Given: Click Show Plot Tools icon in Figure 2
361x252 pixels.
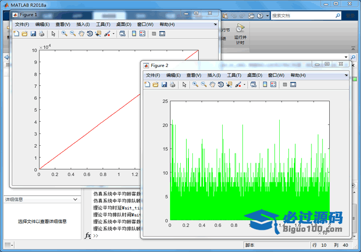Looking at the screenshot, I should point(293,84).
